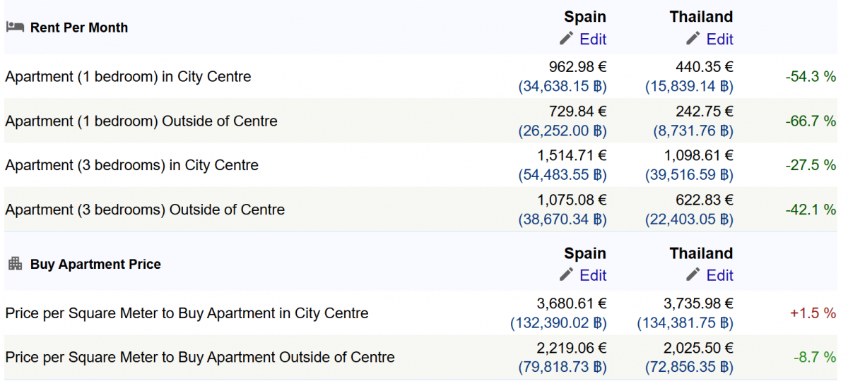
Task: Open Edit link for Thailand rent prices
Action: coord(719,39)
